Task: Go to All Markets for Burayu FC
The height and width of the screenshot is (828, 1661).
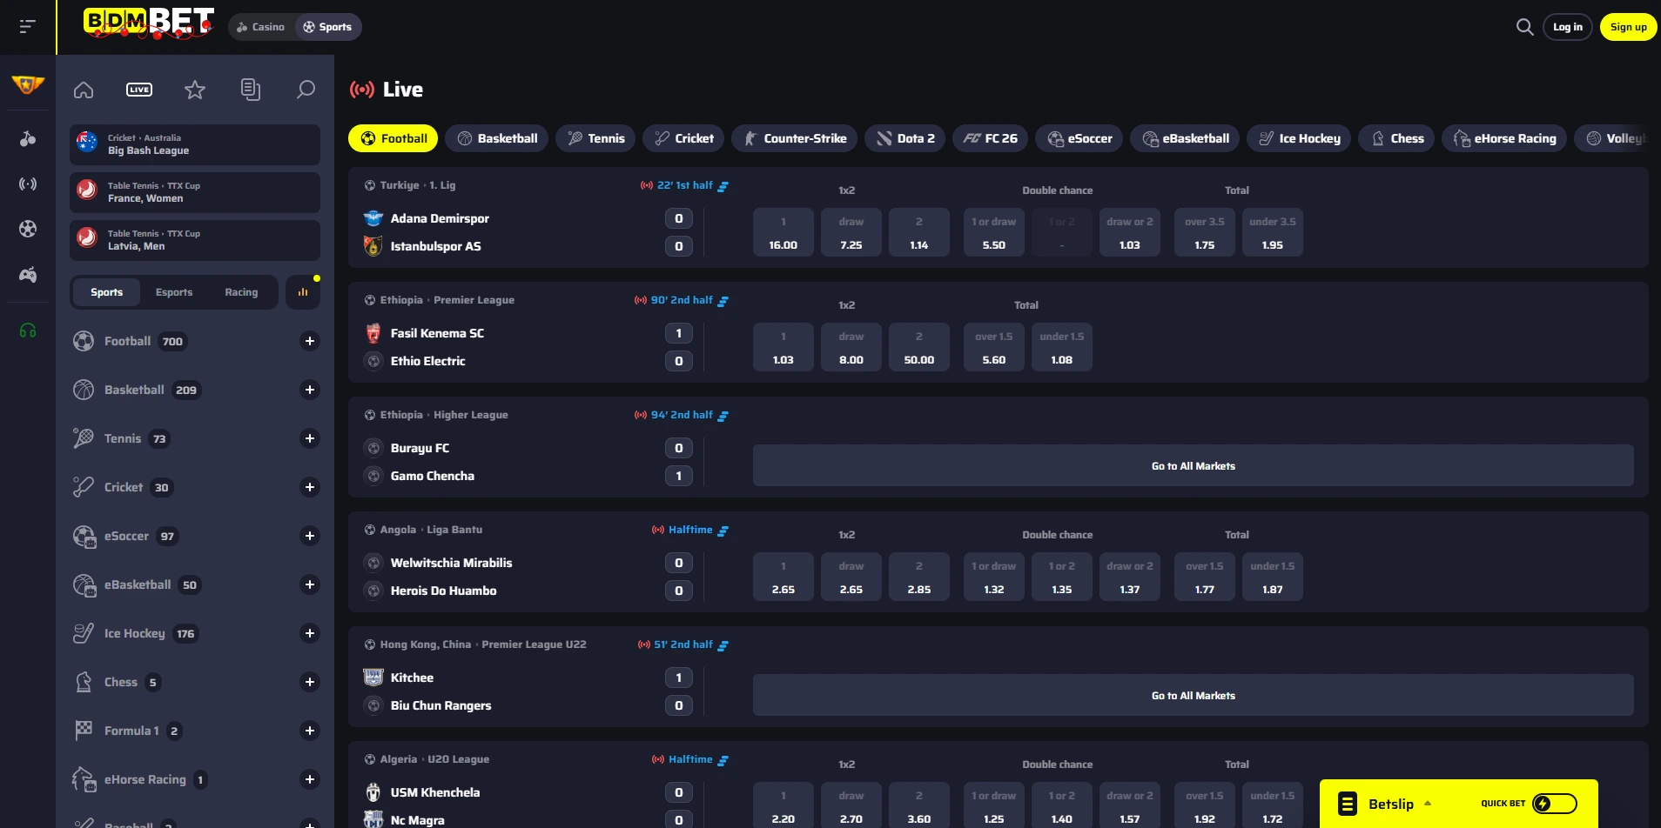Action: pos(1193,466)
